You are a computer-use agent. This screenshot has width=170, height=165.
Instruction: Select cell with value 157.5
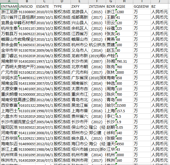(x=124, y=111)
